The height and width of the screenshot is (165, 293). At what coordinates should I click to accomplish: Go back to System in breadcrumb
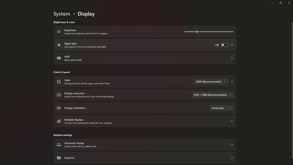tap(62, 14)
